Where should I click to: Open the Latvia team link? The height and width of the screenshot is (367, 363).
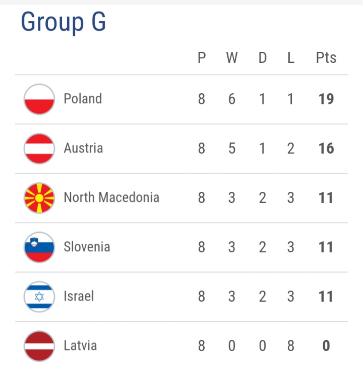(80, 346)
